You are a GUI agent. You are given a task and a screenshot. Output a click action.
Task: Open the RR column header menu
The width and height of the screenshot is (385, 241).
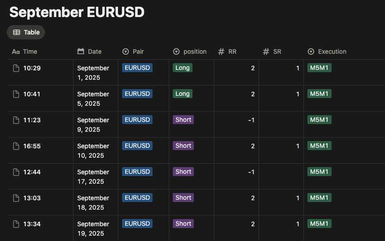pos(236,52)
